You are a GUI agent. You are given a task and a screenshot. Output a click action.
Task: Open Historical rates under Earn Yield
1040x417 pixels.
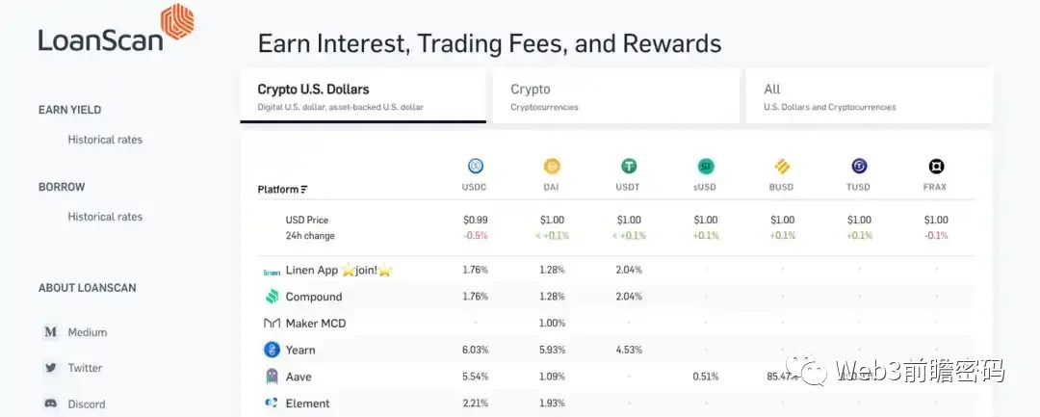(x=105, y=140)
